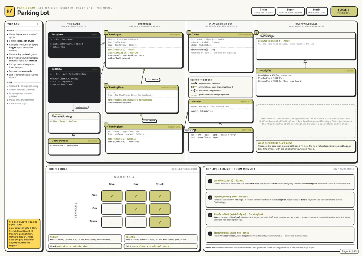This screenshot has width=362, height=256.
Task: Click the '5 min REDRAW FROM MEMORY' badge
Action: tap(291, 11)
